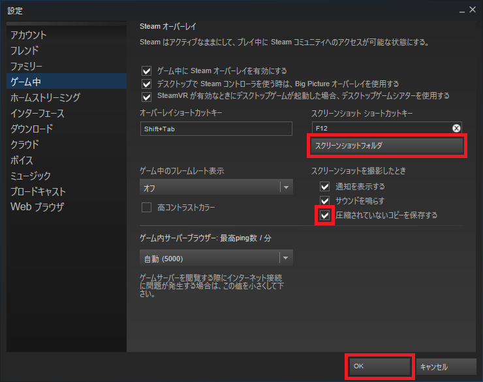Open ホームストリーミング settings category
Image resolution: width=483 pixels, height=382 pixels.
tap(67, 97)
